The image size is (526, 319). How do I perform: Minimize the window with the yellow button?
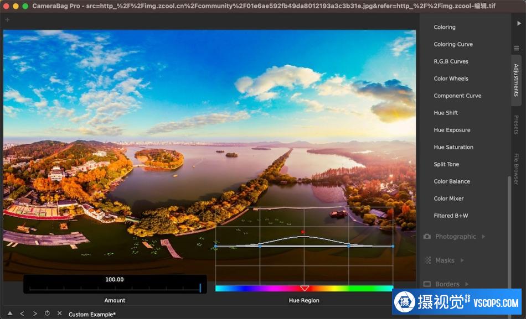(16, 6)
